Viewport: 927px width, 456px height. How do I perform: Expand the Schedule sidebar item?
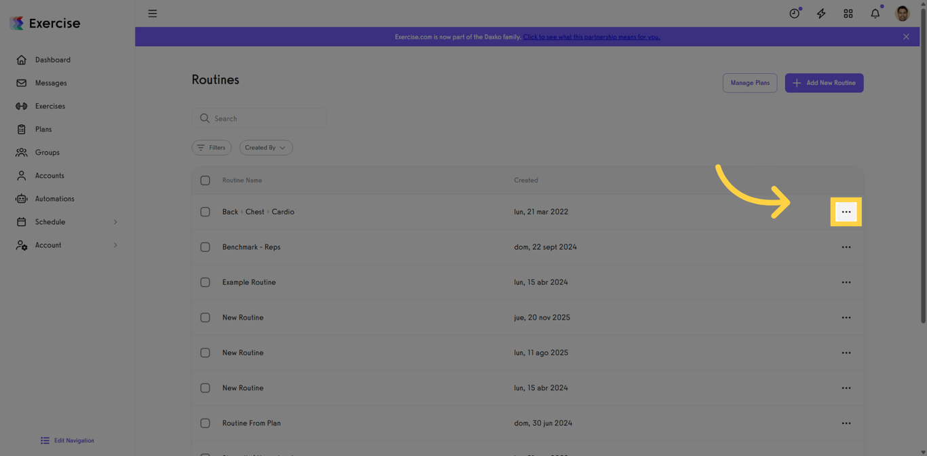click(x=50, y=222)
